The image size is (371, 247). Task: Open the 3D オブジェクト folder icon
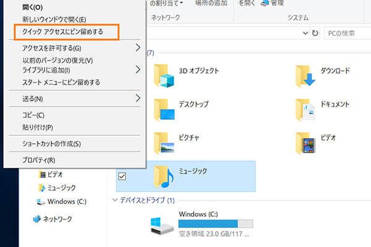(x=164, y=75)
